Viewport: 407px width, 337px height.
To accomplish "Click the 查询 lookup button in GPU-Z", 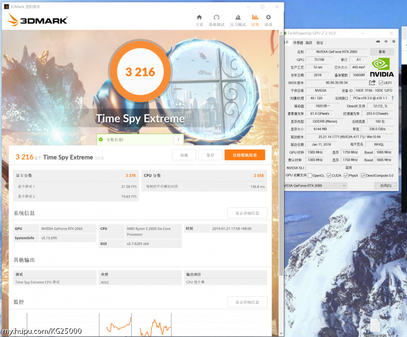I will 382,52.
